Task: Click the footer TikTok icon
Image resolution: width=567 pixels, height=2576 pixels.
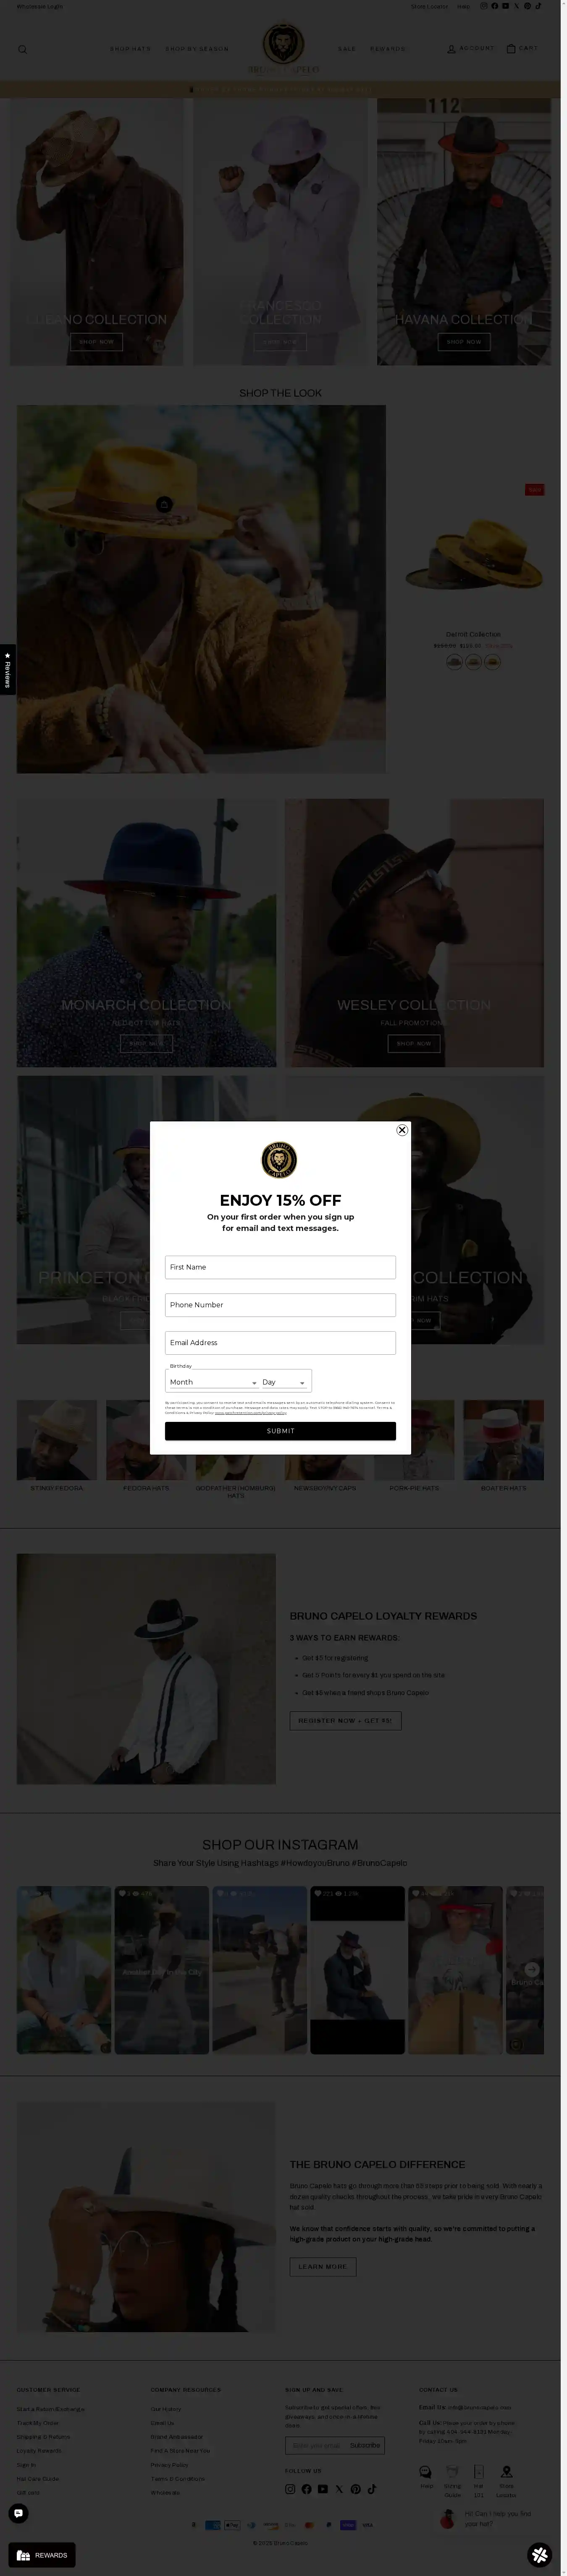Action: pos(371,2489)
